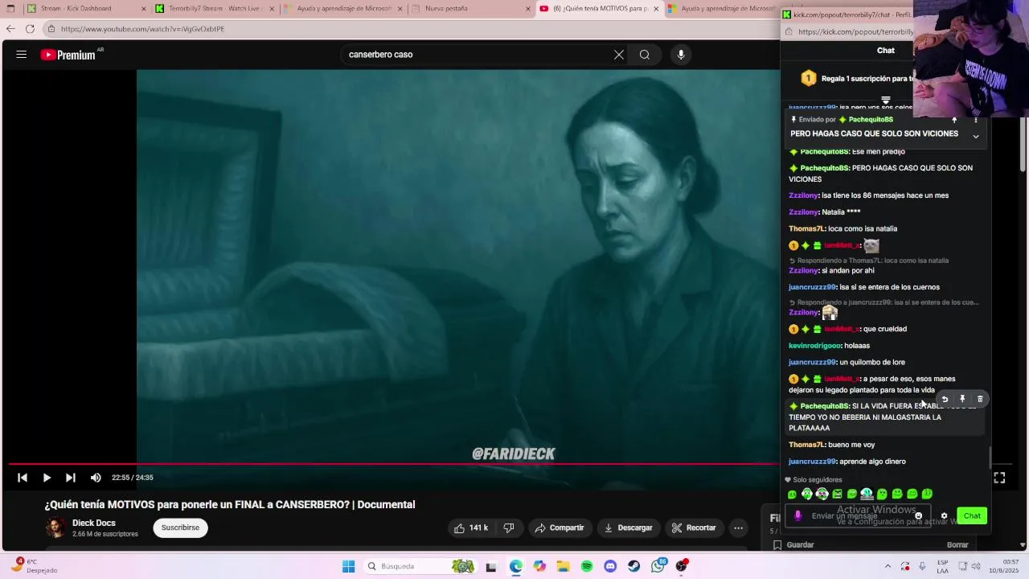Insert the first green Kick emote
The height and width of the screenshot is (579, 1029).
[792, 495]
